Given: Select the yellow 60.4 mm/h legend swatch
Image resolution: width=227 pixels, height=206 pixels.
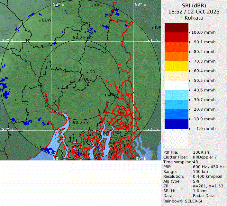Looking at the screenshot, I should (x=176, y=66).
